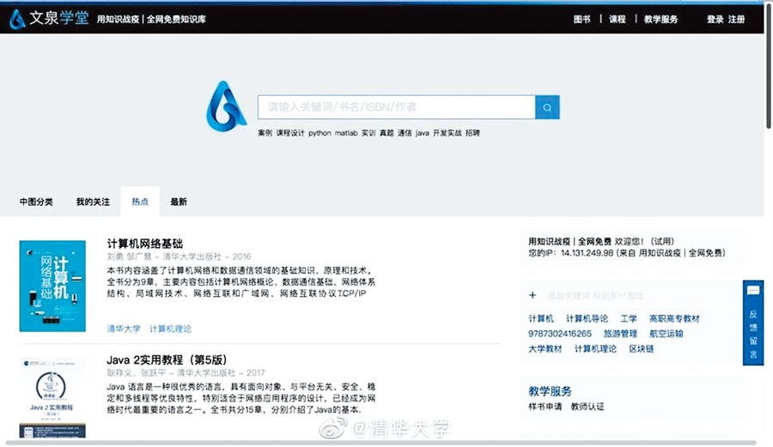Open the 计算机网络基础 book cover thumbnail
This screenshot has height=447, width=773.
click(x=52, y=286)
